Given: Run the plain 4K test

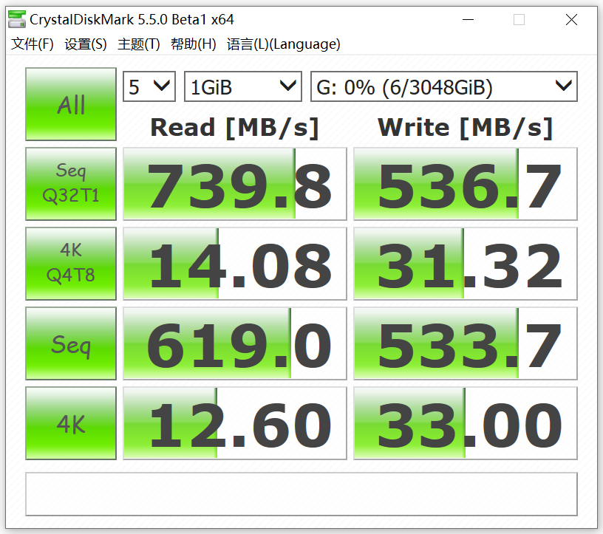Looking at the screenshot, I should [x=71, y=423].
